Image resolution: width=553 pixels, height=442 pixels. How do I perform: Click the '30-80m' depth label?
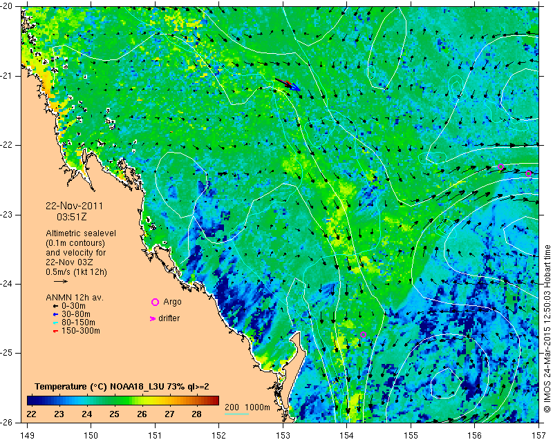pyautogui.click(x=76, y=314)
